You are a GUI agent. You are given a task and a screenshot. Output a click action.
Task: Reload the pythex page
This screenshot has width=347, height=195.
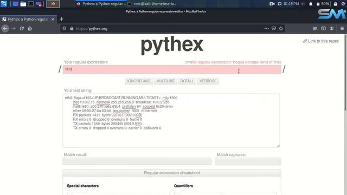click(22, 29)
